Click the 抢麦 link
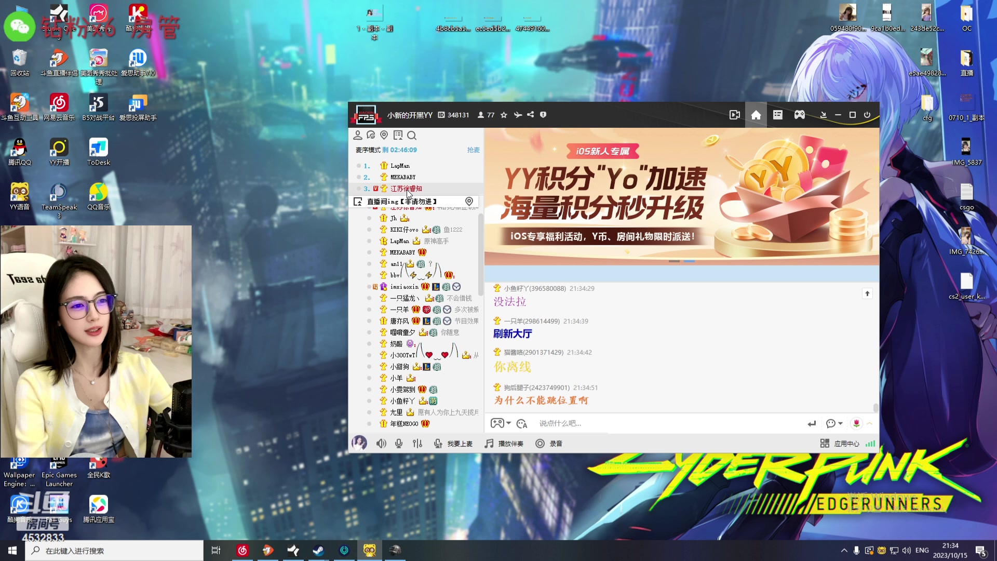The width and height of the screenshot is (997, 561). 474,150
